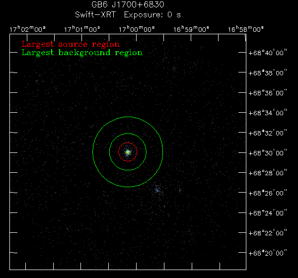Click declination label +68°40'00"

point(268,53)
